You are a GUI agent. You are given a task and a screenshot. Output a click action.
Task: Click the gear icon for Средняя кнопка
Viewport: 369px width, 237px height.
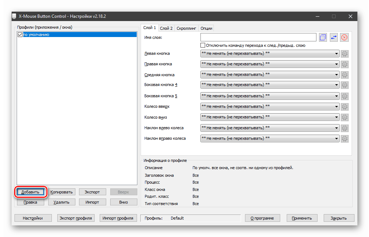[344, 75]
